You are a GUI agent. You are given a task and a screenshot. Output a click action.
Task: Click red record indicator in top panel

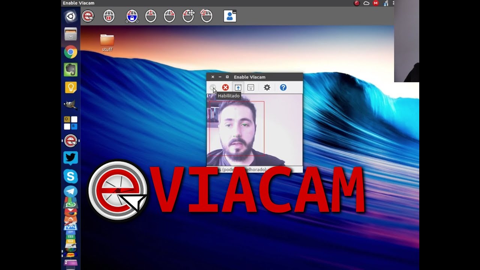357,3
